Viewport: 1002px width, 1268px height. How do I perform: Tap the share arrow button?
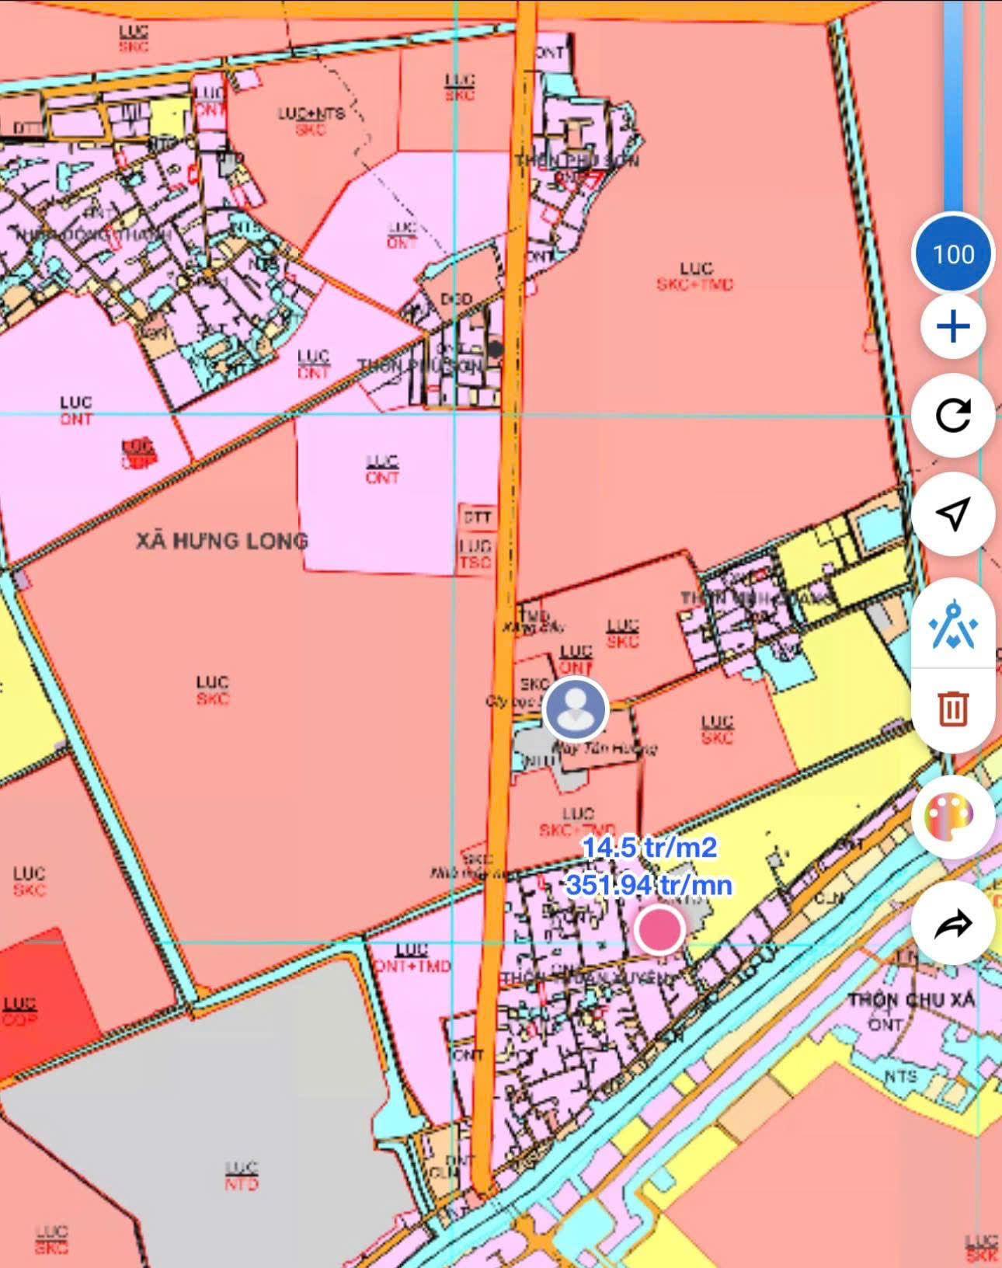[x=953, y=925]
